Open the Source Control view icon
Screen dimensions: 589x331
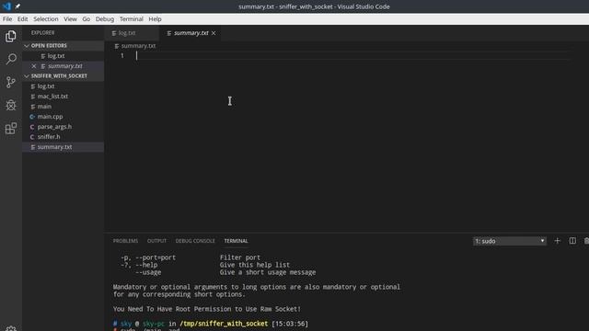11,82
